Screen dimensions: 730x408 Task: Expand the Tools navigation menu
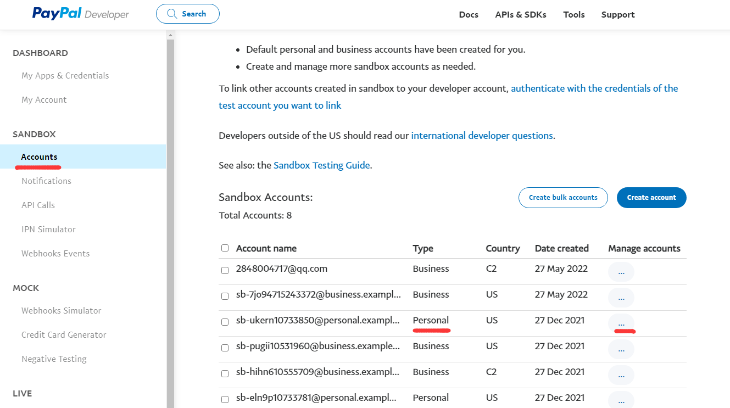[573, 15]
